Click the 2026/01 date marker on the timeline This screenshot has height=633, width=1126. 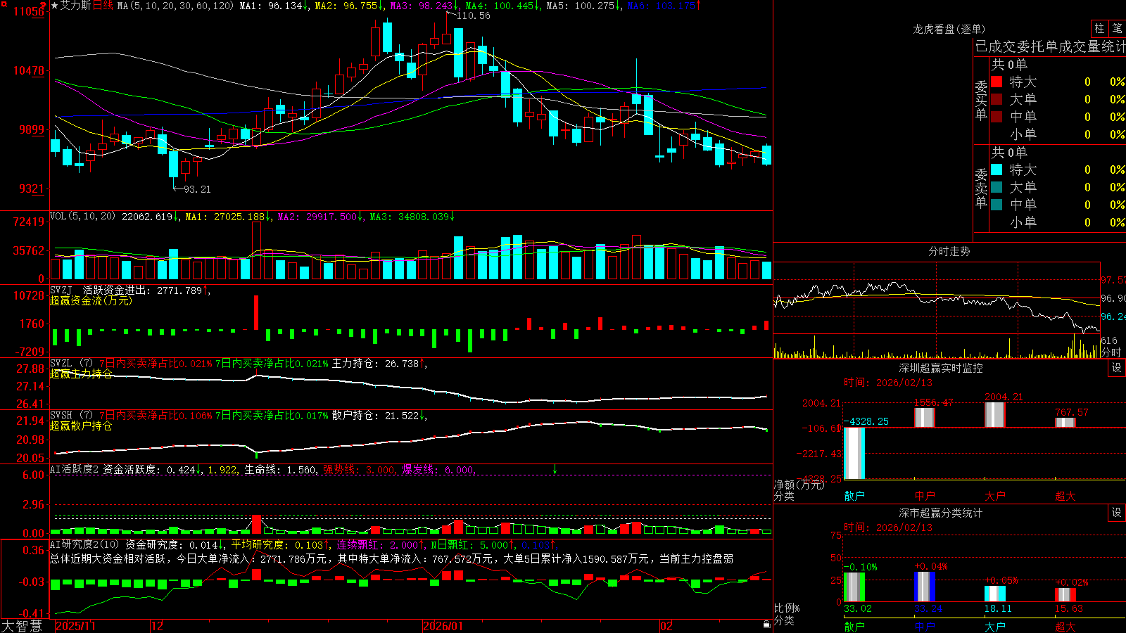pyautogui.click(x=443, y=626)
